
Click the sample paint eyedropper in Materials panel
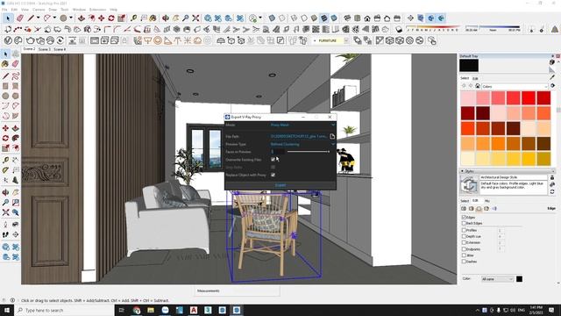coord(552,77)
